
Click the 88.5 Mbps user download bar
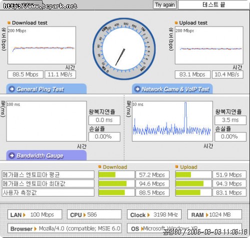pos(116,192)
